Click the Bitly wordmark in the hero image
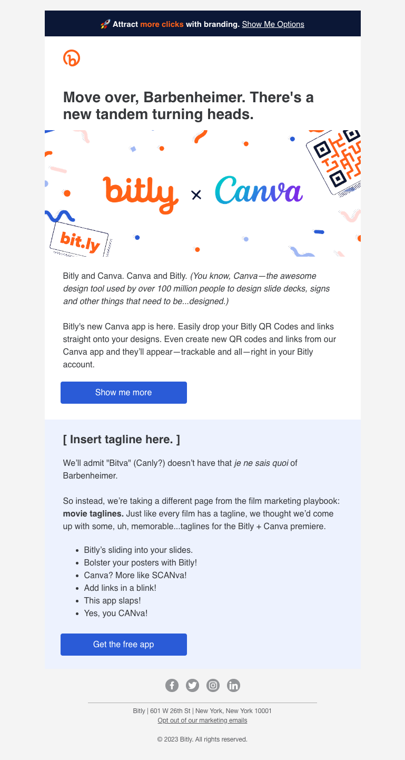405x760 pixels. click(x=140, y=193)
